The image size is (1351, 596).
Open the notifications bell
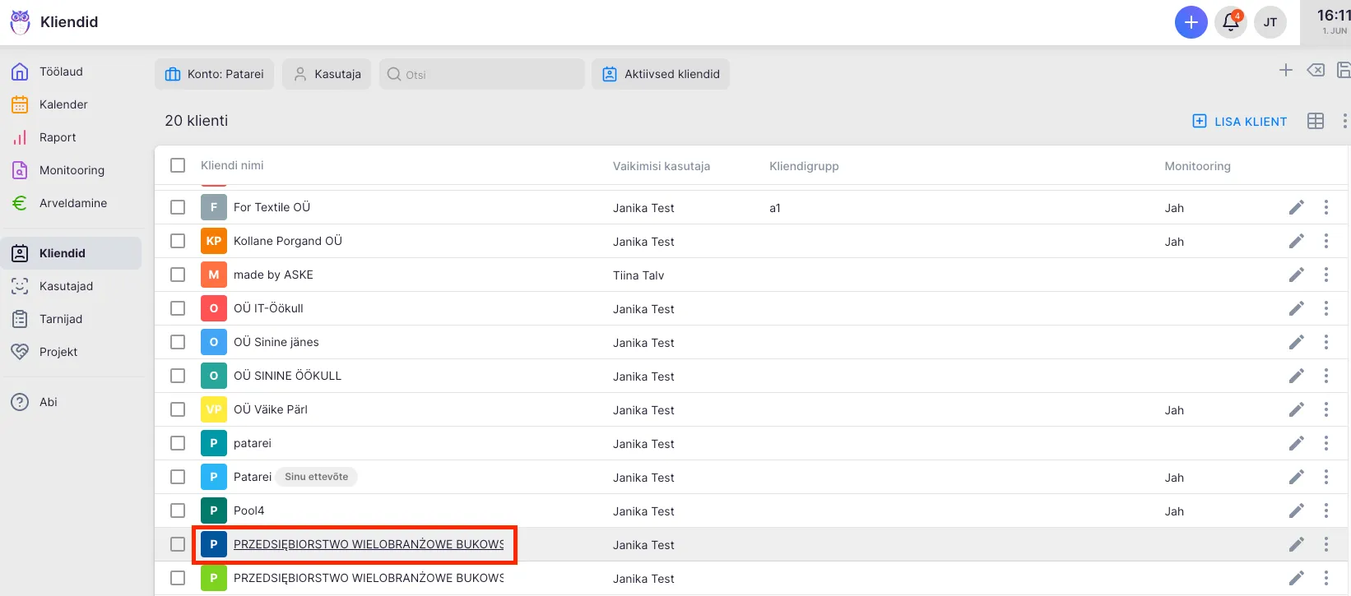1231,22
